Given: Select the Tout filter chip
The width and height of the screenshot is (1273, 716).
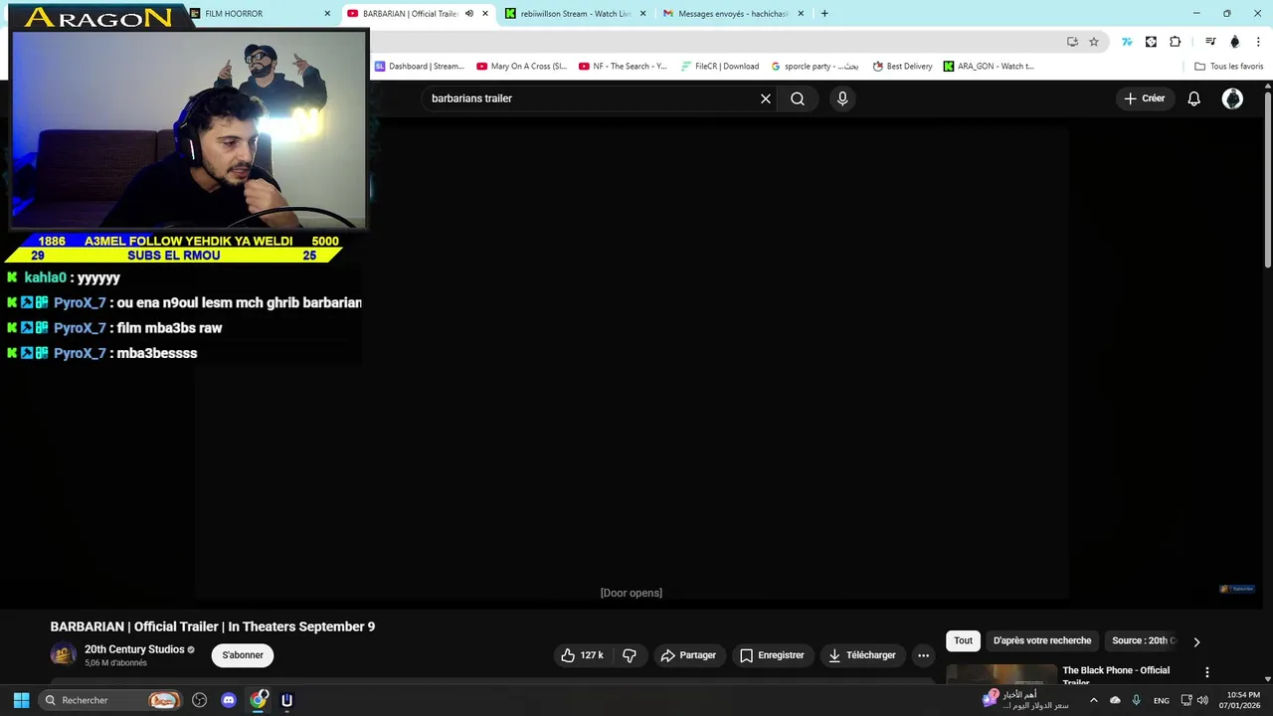Looking at the screenshot, I should [x=963, y=640].
